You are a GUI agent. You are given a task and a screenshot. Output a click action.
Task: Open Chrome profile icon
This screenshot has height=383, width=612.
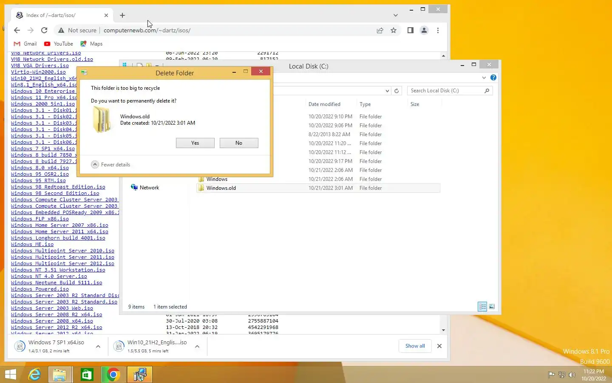click(424, 30)
